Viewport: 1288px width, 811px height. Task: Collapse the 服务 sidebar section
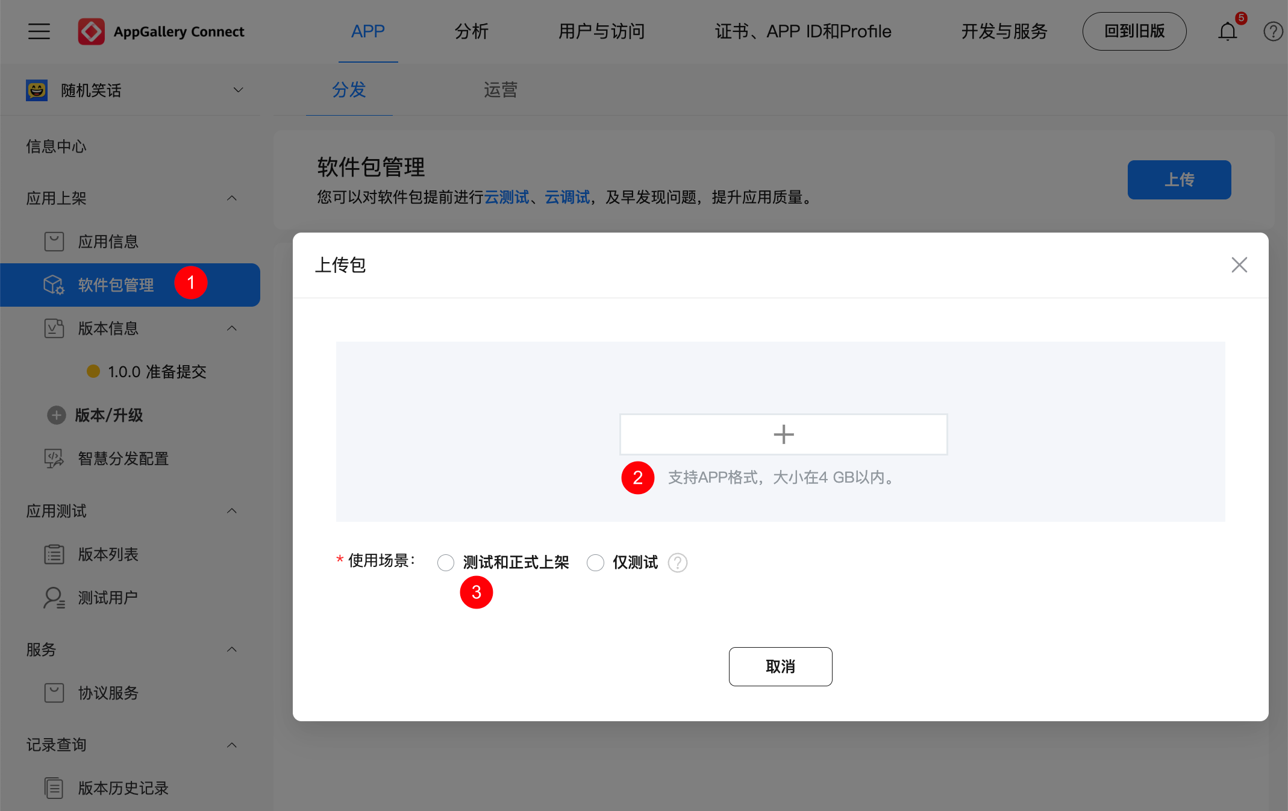pos(232,649)
